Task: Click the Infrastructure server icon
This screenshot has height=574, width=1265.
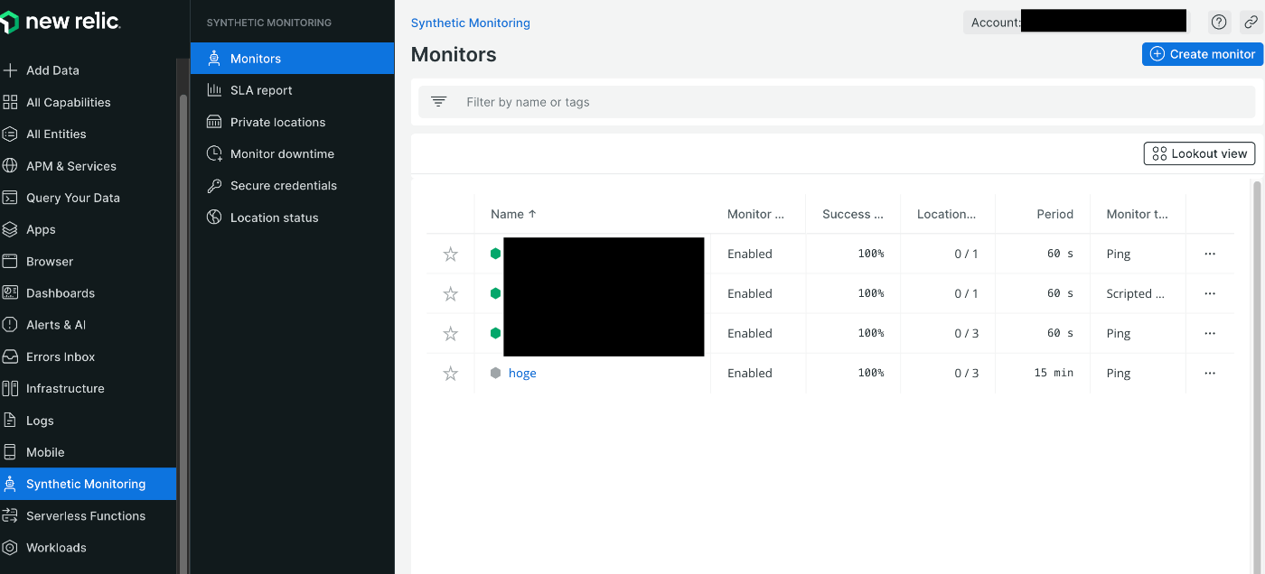Action: [x=10, y=388]
